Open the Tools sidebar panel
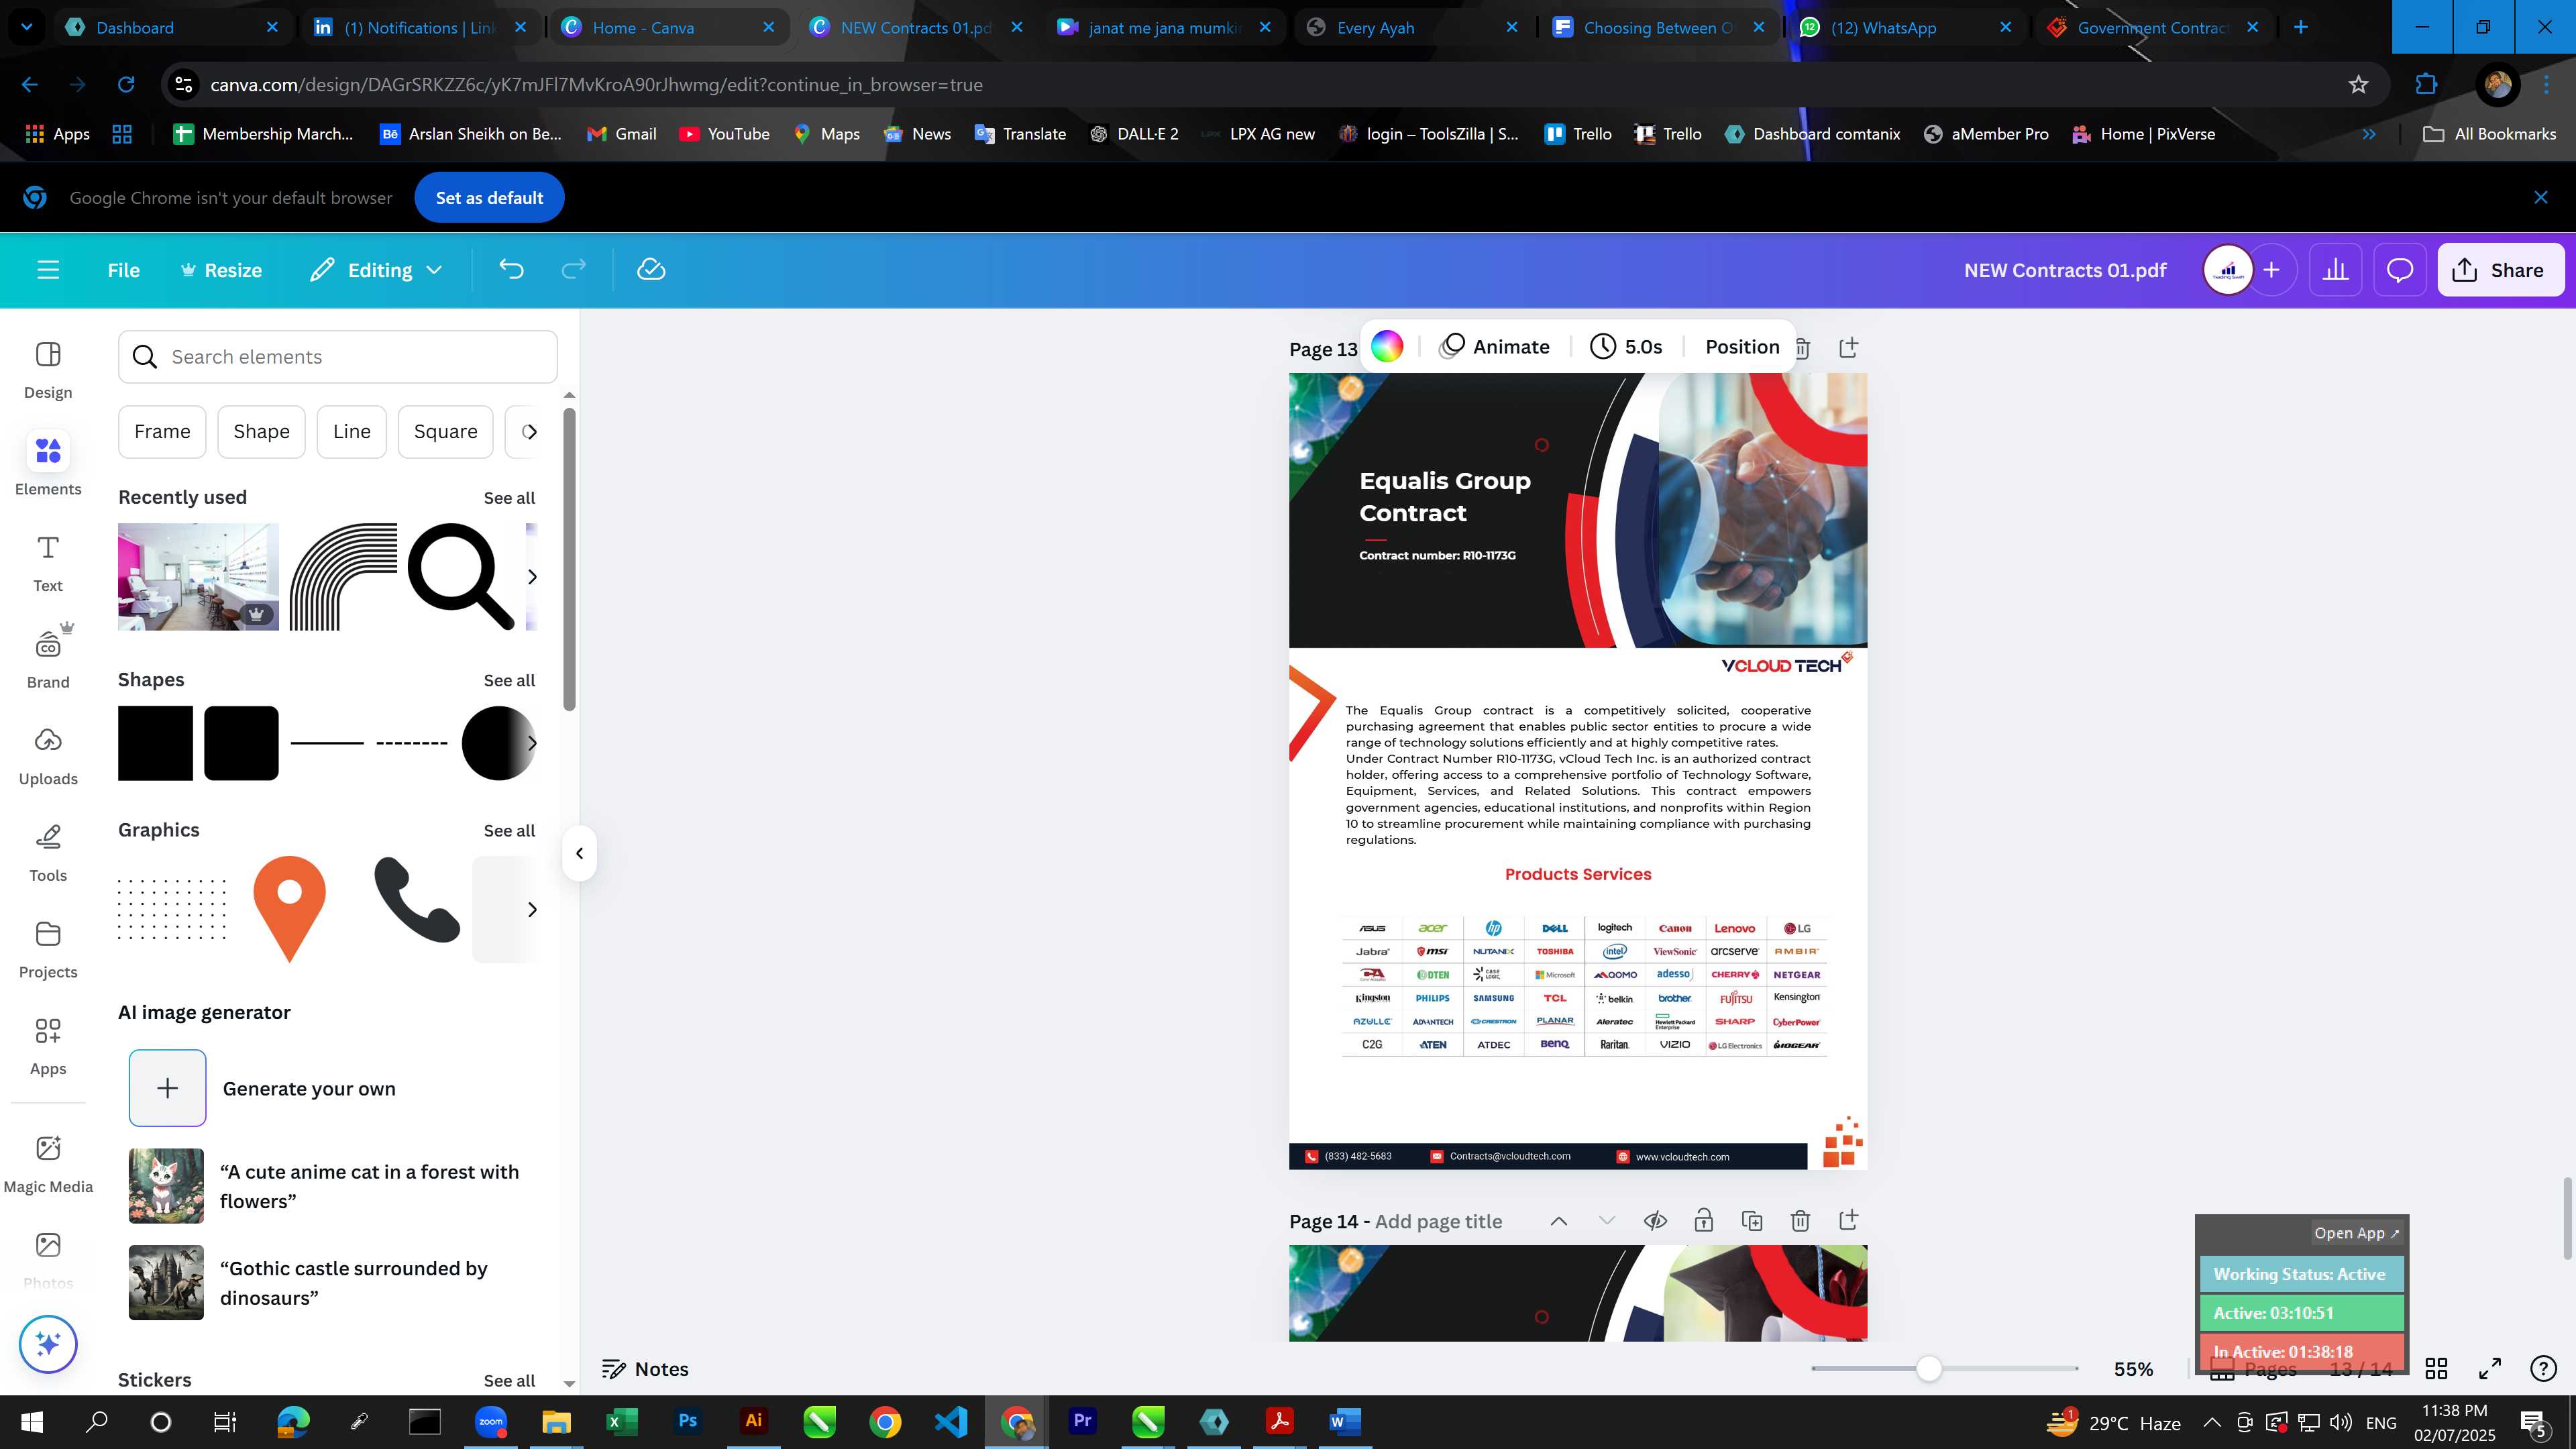2576x1449 pixels. (x=48, y=853)
